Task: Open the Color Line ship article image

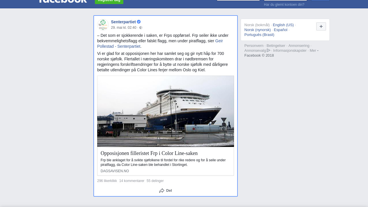Action: (x=166, y=111)
